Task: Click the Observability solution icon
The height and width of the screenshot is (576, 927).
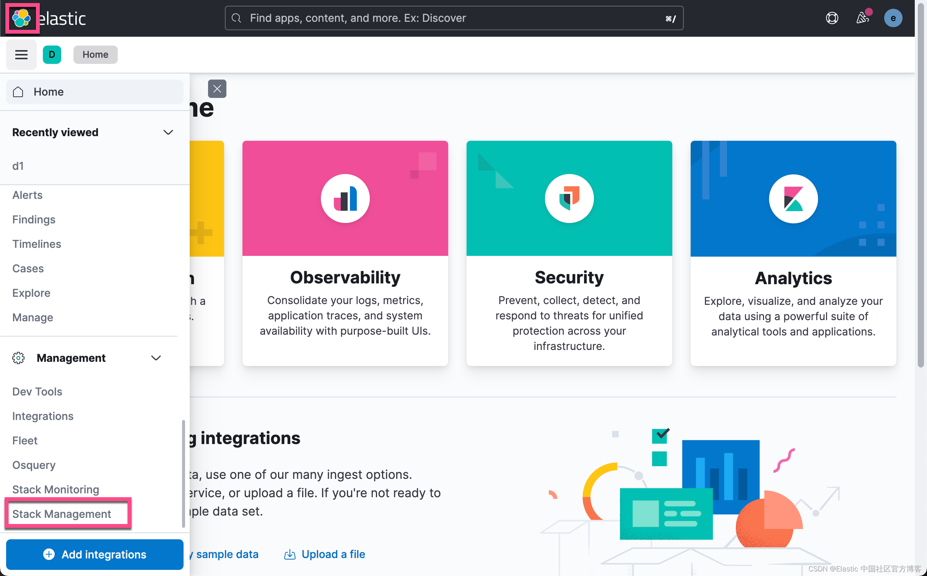Action: click(x=345, y=197)
